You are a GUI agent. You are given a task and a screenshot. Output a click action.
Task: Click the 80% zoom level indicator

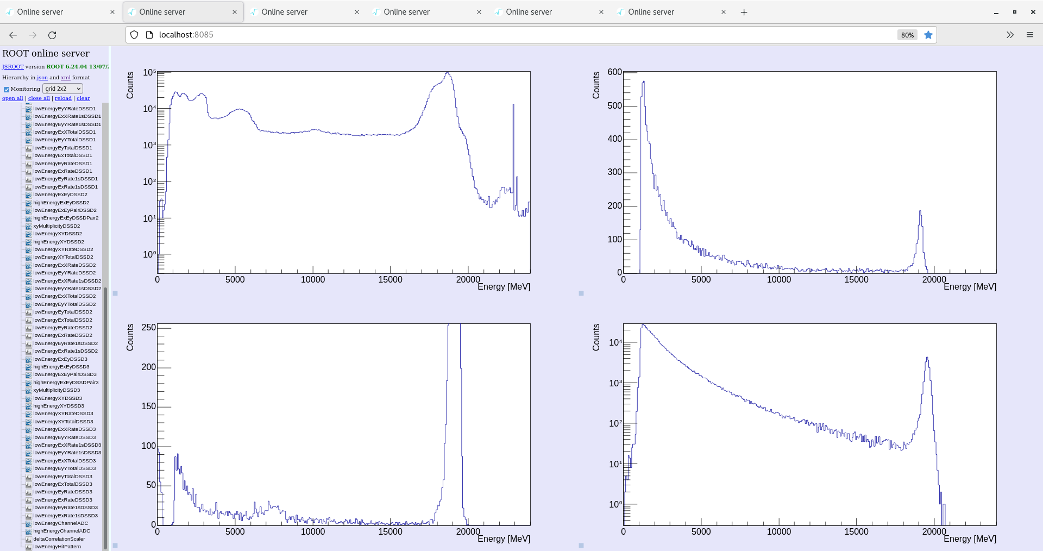tap(907, 35)
